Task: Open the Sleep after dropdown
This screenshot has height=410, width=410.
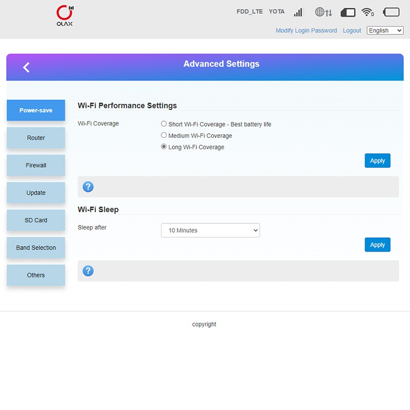Action: tap(210, 231)
